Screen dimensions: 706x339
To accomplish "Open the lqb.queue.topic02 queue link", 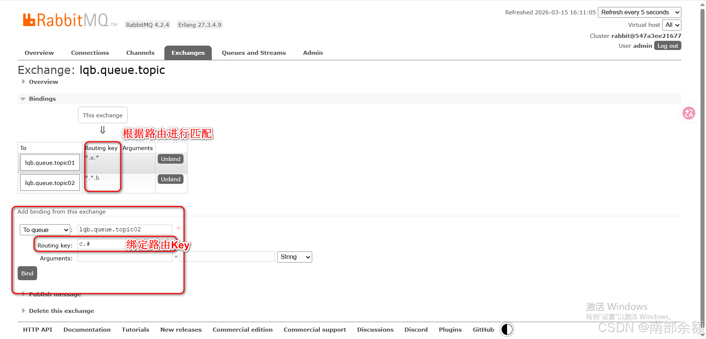I will click(x=50, y=183).
